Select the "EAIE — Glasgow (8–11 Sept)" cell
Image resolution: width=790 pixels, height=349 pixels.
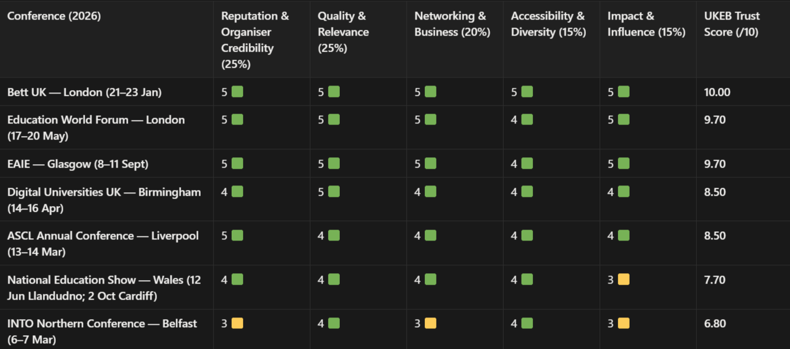tap(78, 164)
